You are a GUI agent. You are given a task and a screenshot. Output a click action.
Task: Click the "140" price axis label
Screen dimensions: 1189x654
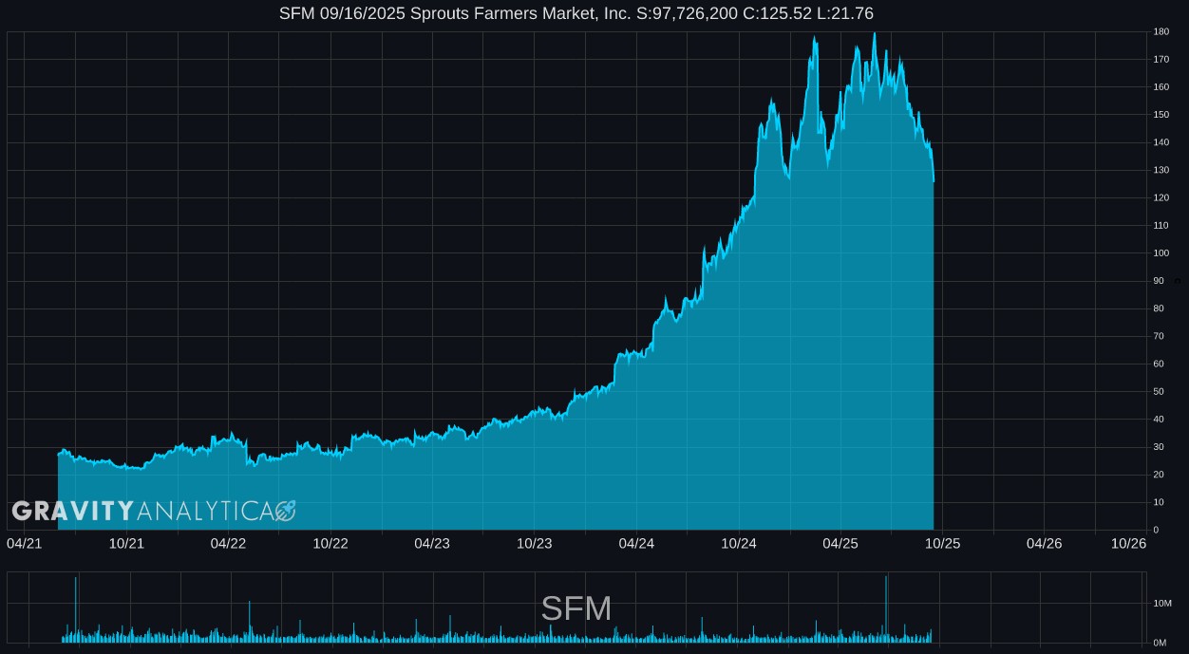coord(1161,142)
